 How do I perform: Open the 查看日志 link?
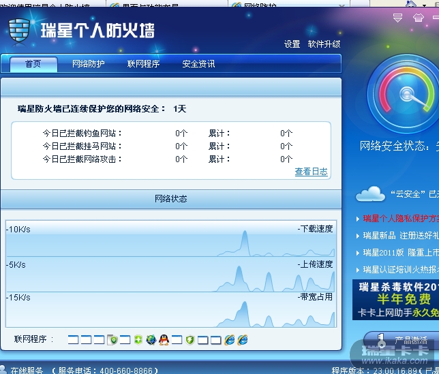pyautogui.click(x=311, y=172)
